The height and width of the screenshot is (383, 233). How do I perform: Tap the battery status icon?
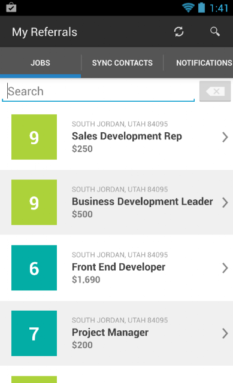coord(201,8)
